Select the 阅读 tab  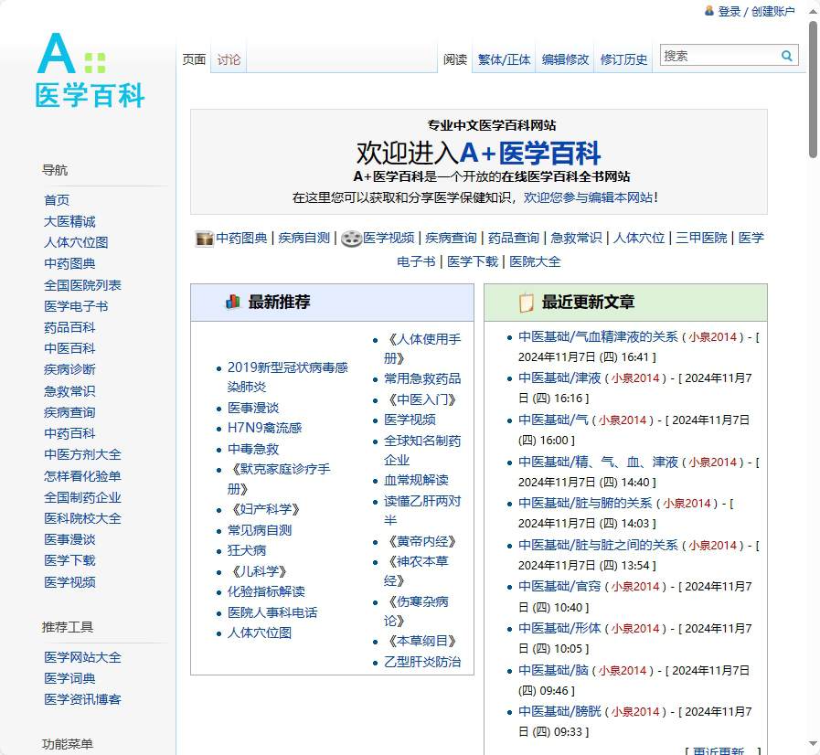[x=455, y=57]
